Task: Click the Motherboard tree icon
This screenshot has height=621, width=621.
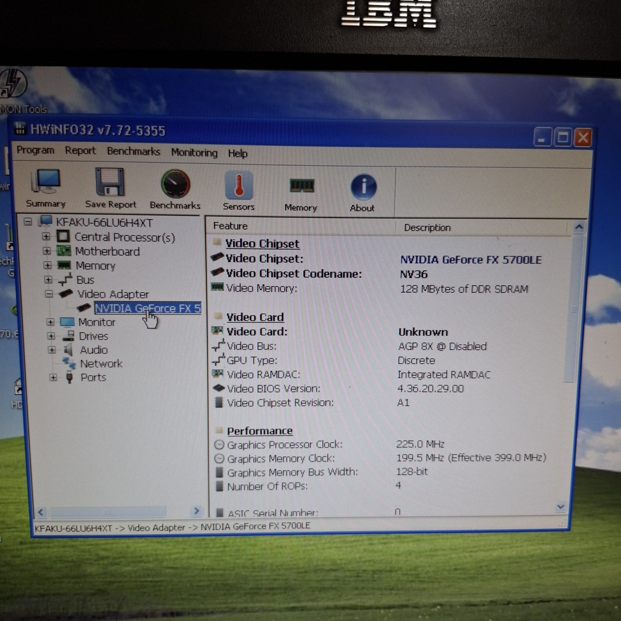Action: click(63, 251)
